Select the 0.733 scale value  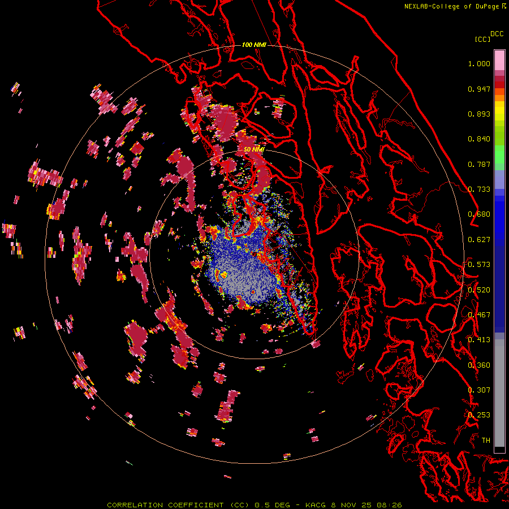(479, 189)
